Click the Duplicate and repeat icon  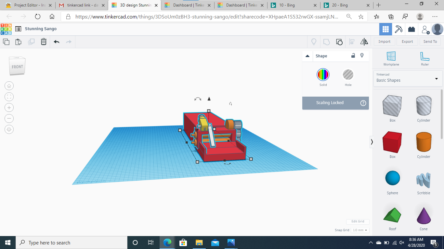[31, 41]
